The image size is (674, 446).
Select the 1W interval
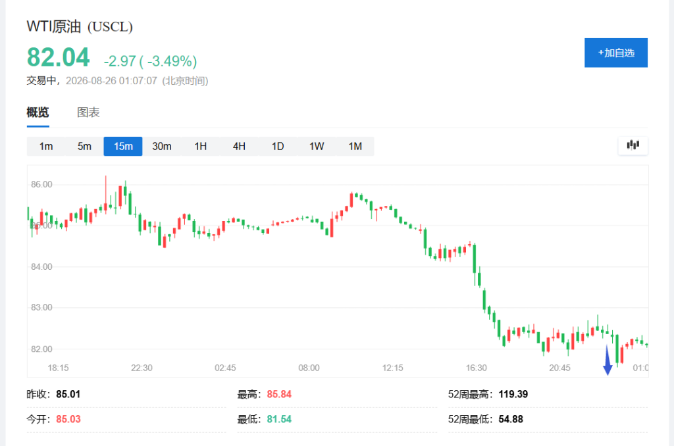(x=317, y=147)
